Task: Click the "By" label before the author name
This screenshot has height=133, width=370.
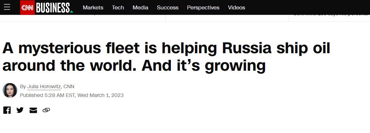Action: [x=23, y=86]
